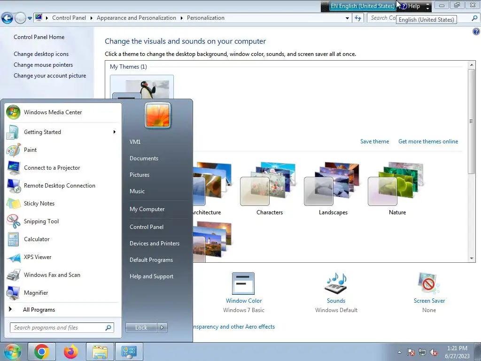Launch Remote Desktop Connection
This screenshot has width=481, height=361.
click(63, 185)
